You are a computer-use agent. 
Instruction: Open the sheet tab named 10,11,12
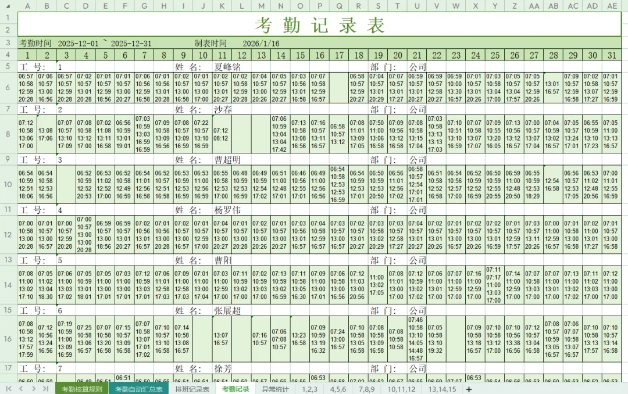pos(401,389)
